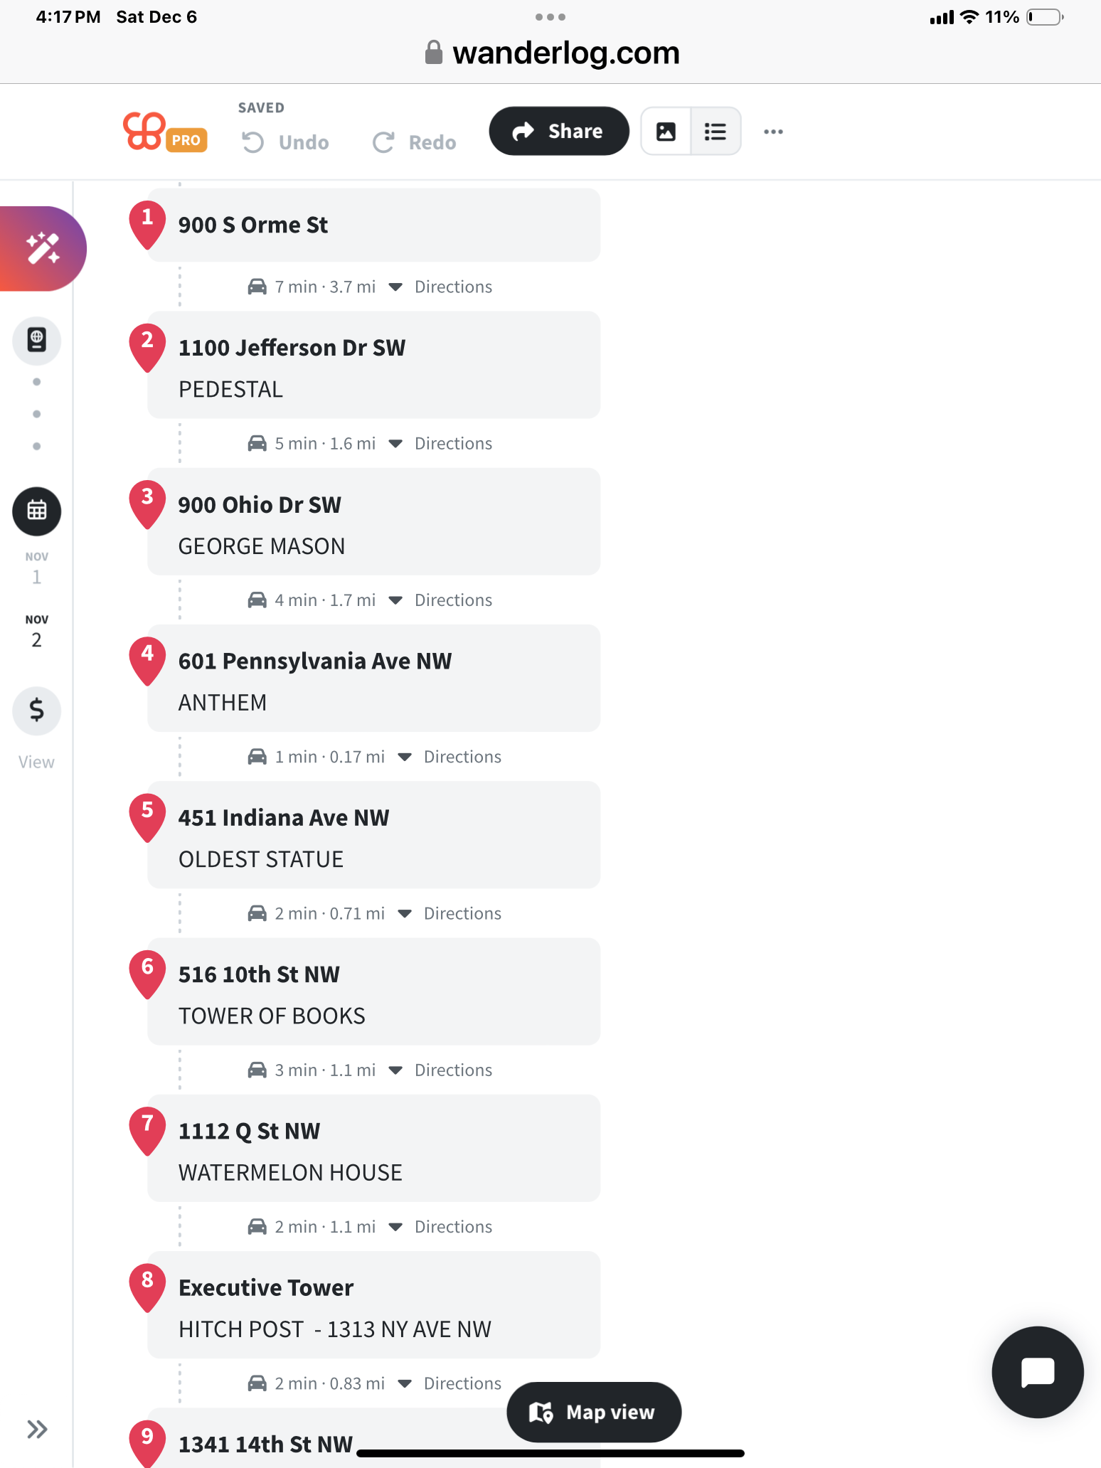Expand the 1 min · 0.17 mi travel dropdown
This screenshot has height=1468, width=1101.
point(405,757)
